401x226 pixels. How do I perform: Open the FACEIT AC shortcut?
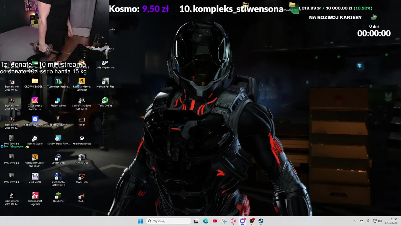click(82, 178)
